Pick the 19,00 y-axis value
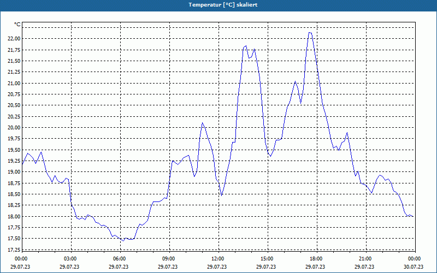 click(x=13, y=172)
